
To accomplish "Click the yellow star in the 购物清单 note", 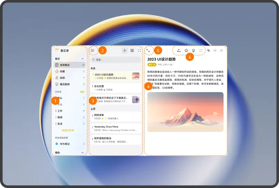I will coord(103,118).
